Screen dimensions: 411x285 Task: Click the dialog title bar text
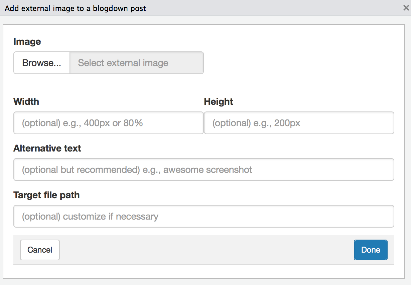click(75, 8)
